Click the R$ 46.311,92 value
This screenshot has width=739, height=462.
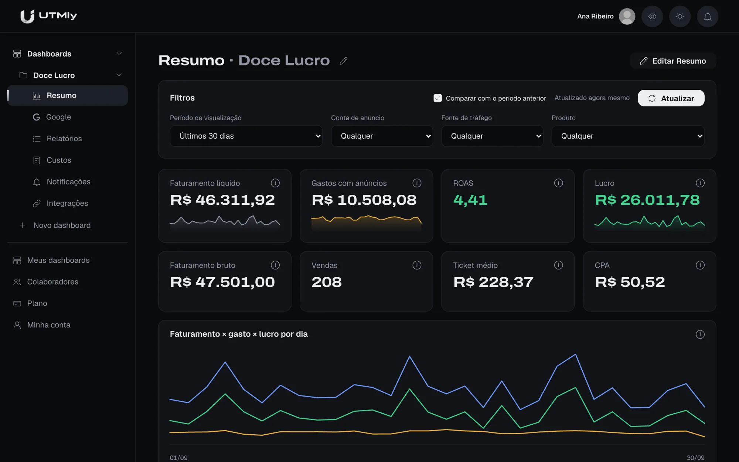tap(222, 200)
